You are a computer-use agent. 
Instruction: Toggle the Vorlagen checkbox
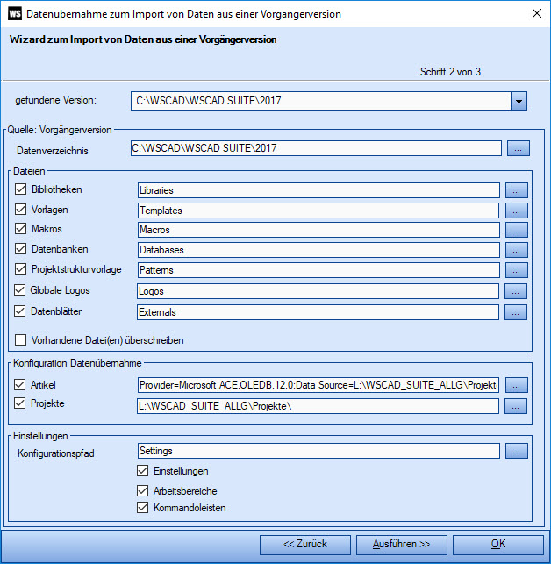[20, 210]
